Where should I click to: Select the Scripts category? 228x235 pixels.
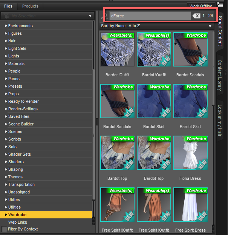[x=15, y=139]
